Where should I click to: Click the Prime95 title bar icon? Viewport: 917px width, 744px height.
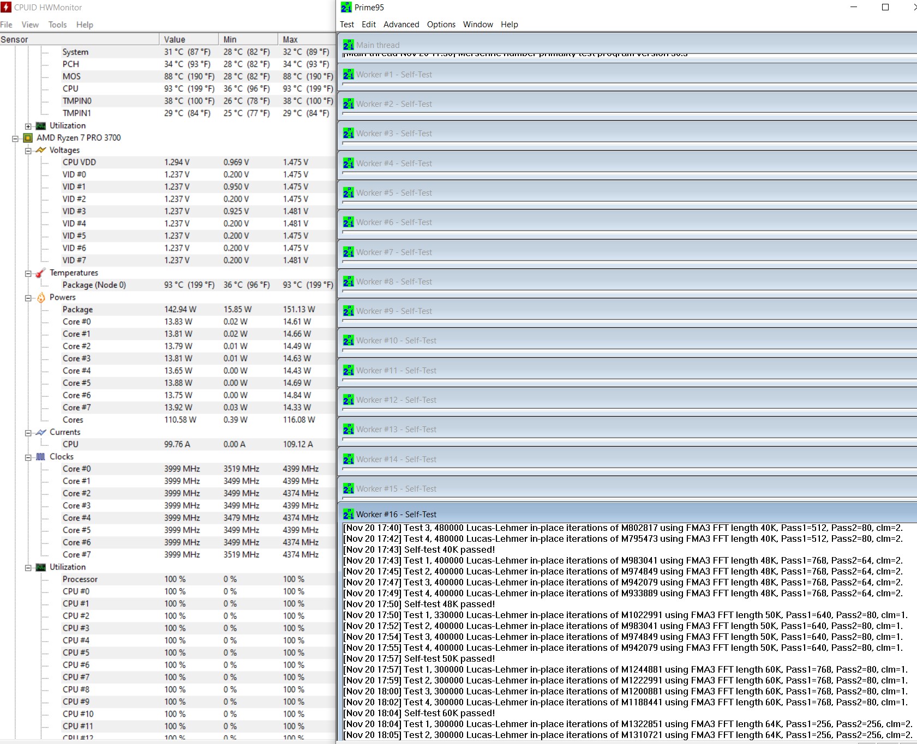(x=346, y=7)
